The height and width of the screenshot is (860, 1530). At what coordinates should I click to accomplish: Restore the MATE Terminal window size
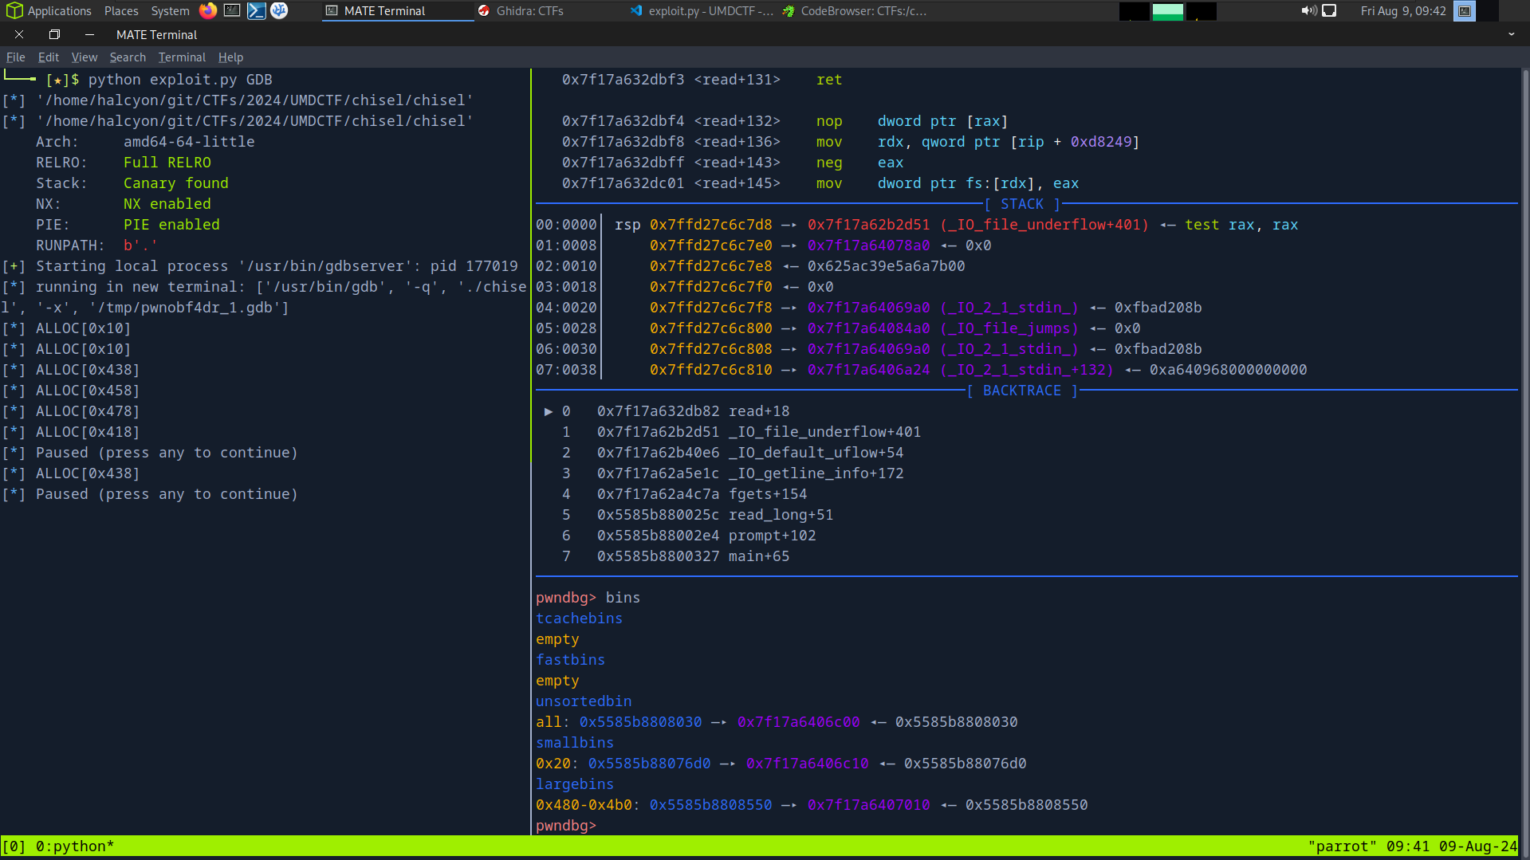54,34
